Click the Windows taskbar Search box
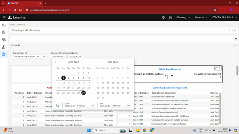239x134 pixels. pos(110,130)
